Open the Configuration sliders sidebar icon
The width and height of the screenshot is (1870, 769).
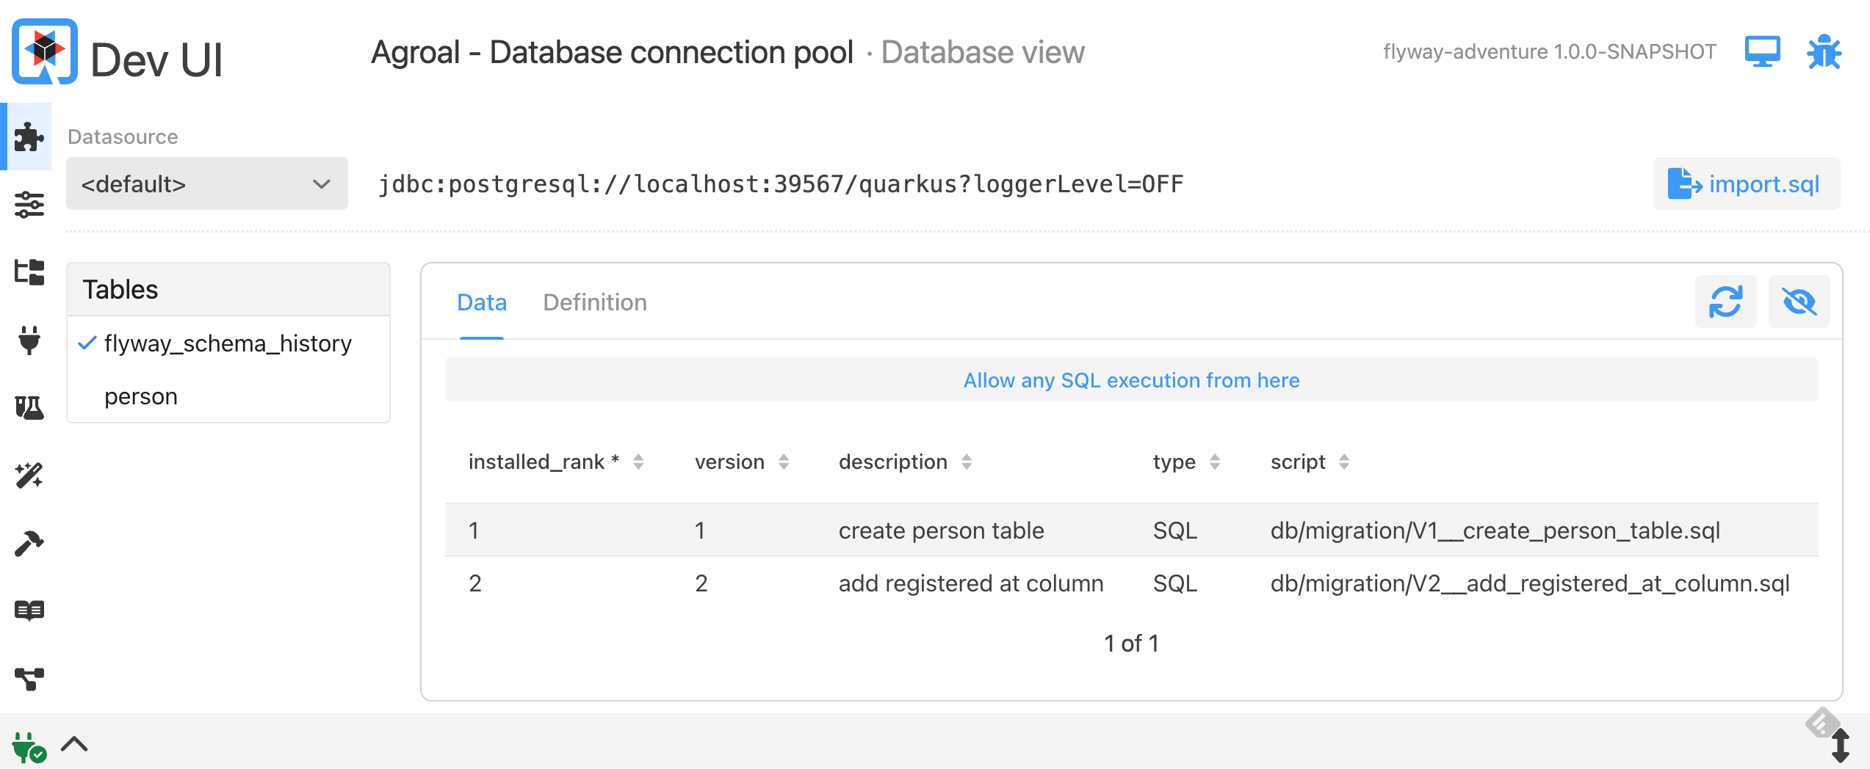(29, 205)
